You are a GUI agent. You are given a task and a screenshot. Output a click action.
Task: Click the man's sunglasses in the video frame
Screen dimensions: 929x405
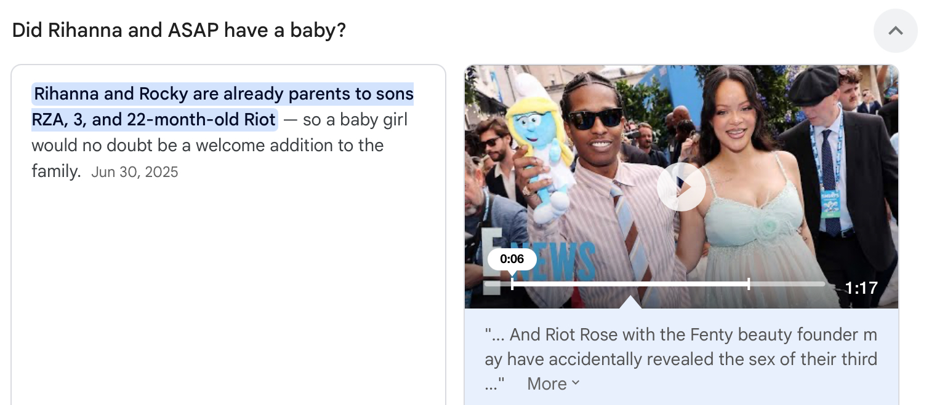click(x=594, y=118)
